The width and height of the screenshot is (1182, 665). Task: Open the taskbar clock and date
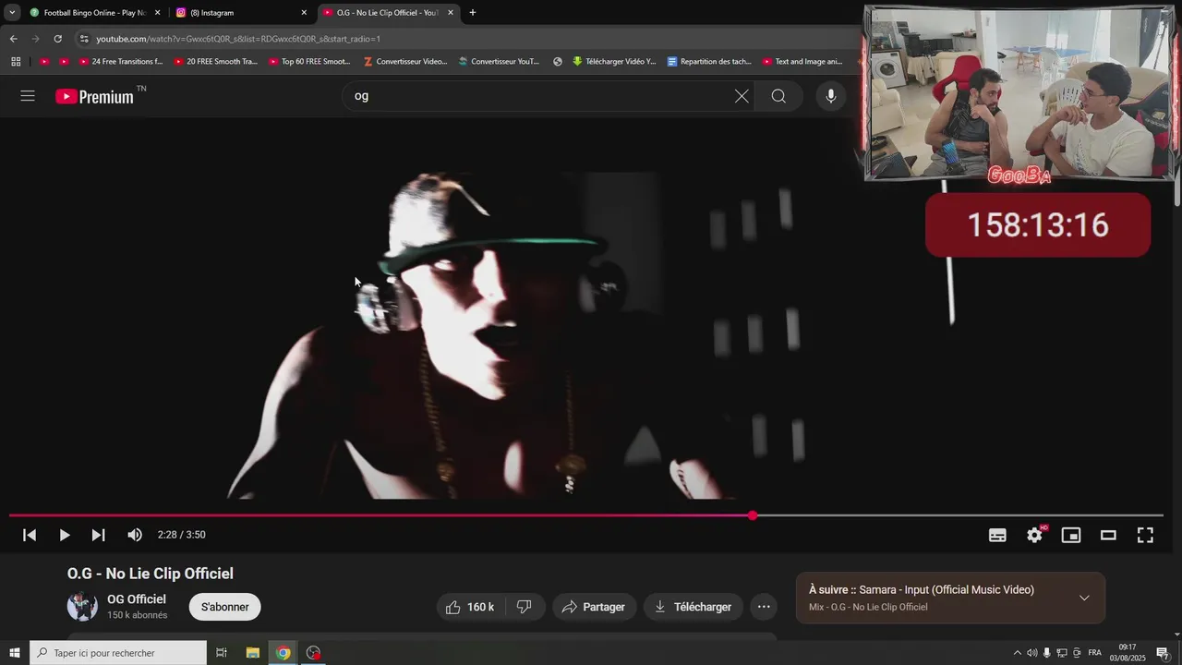coord(1128,653)
